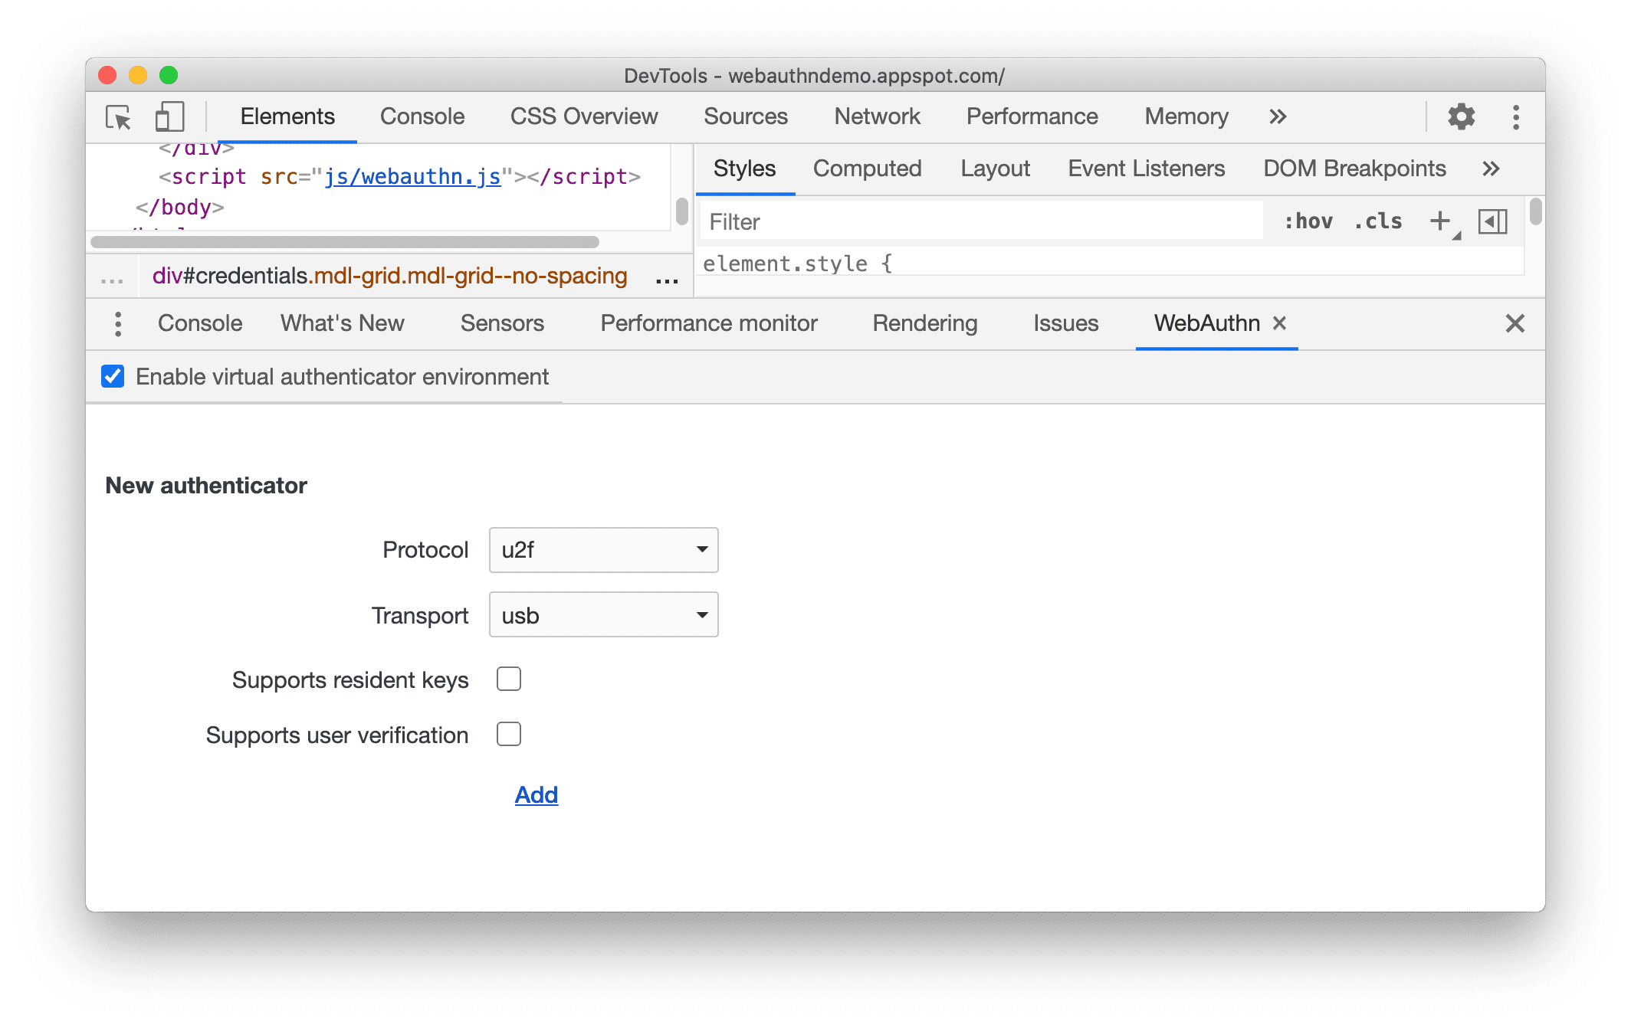The image size is (1631, 1025).
Task: Enable the Supports user verification checkbox
Action: click(509, 735)
